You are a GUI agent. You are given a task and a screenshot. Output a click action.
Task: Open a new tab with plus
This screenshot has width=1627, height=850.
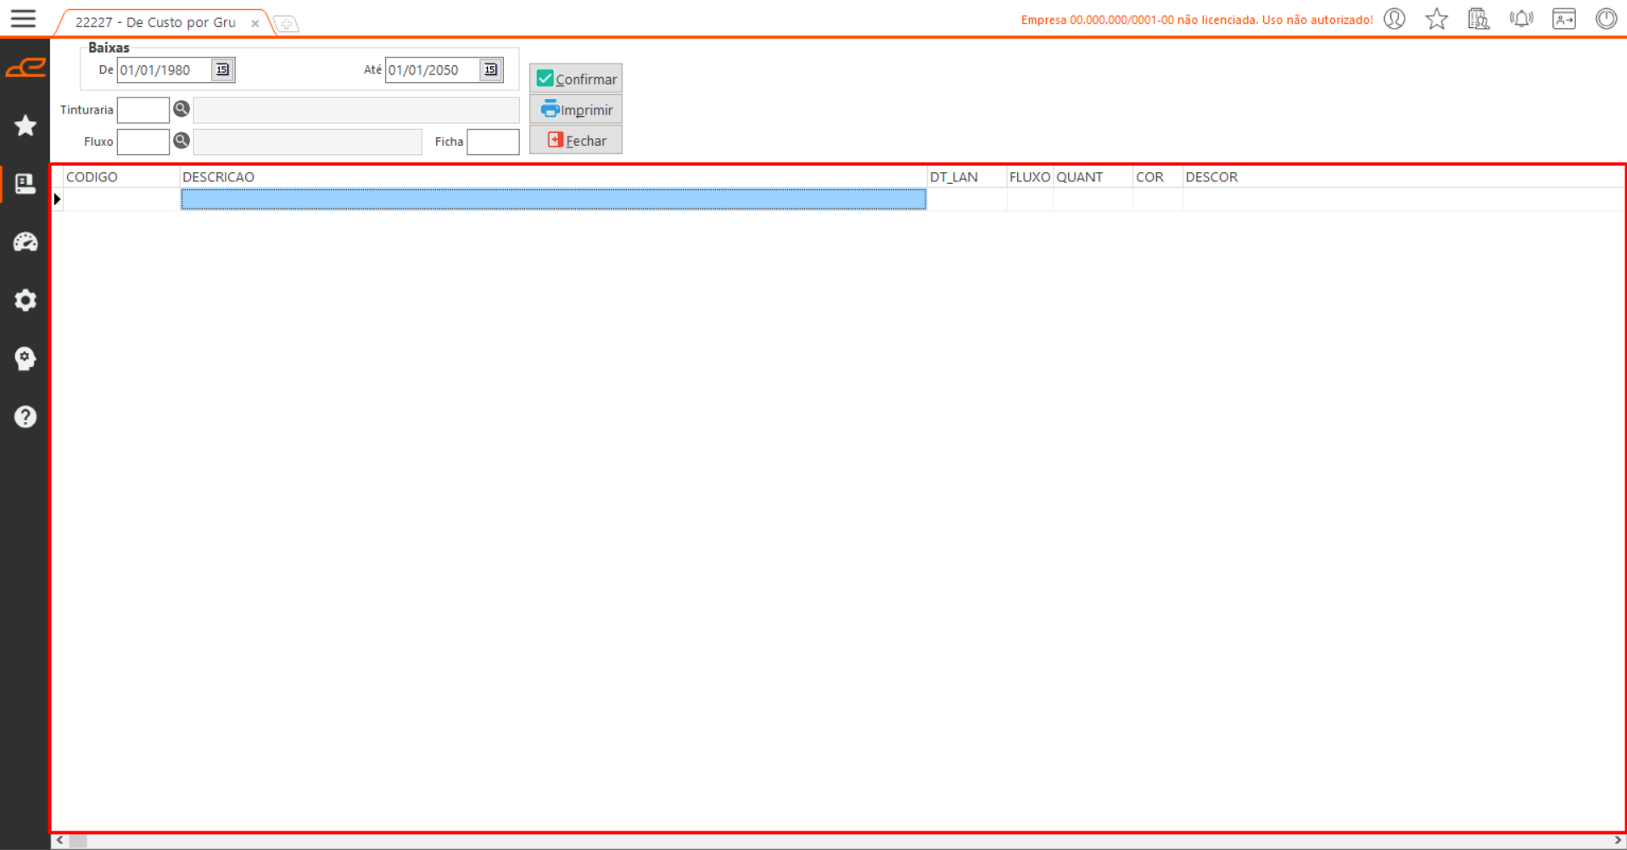tap(287, 24)
